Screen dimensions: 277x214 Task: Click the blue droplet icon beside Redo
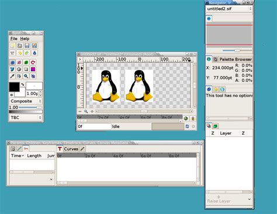[x=34, y=53]
